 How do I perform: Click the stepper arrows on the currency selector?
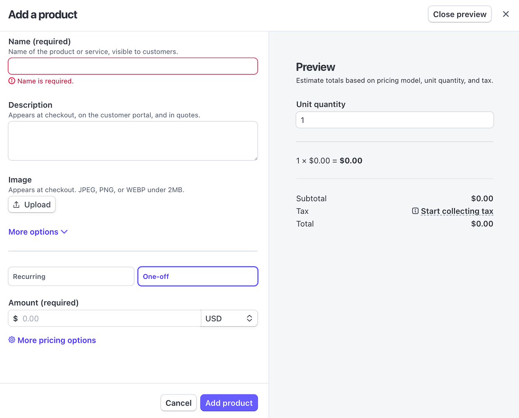pos(250,318)
